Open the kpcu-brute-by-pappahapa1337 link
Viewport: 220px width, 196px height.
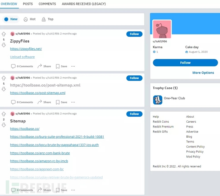click(55, 145)
